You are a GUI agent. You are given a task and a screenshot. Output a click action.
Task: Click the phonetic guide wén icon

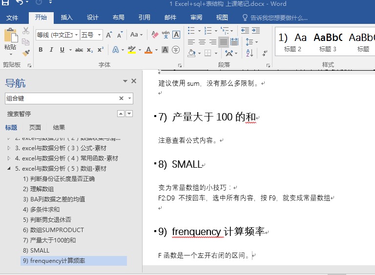pyautogui.click(x=166, y=35)
